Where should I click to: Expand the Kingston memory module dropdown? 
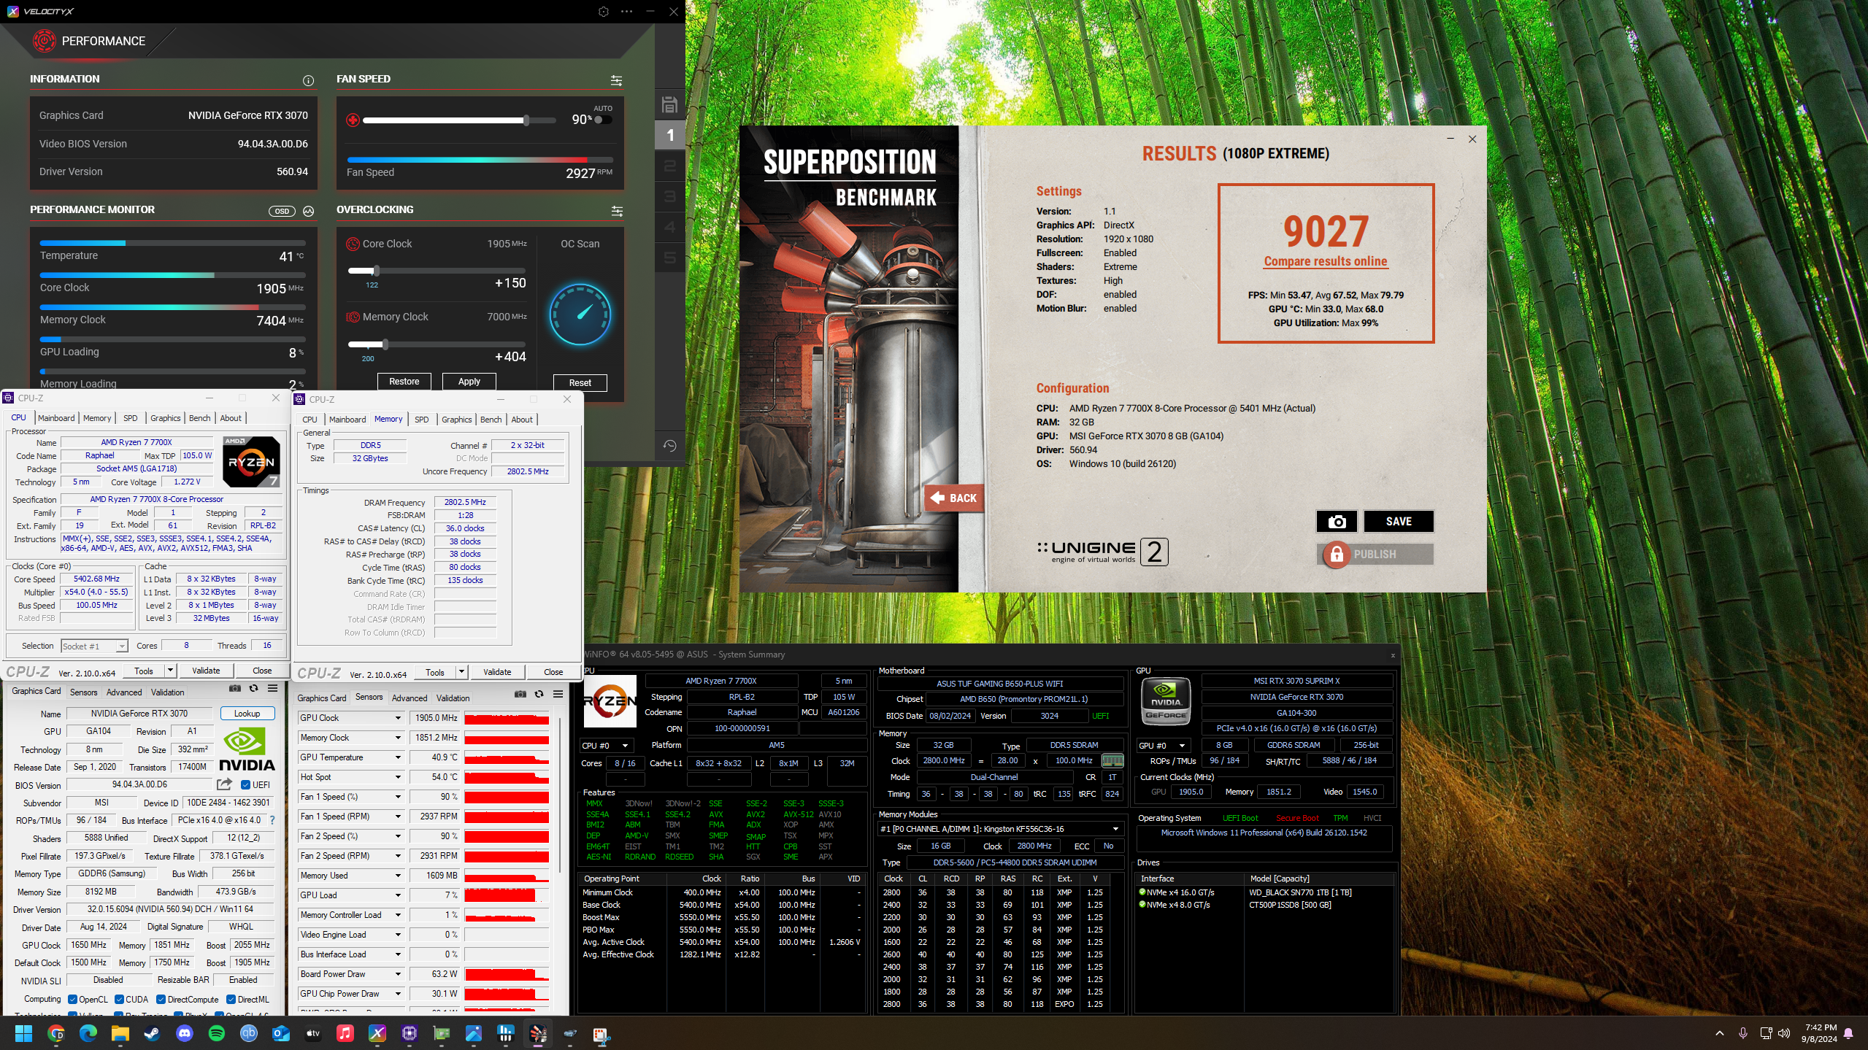(1000, 829)
